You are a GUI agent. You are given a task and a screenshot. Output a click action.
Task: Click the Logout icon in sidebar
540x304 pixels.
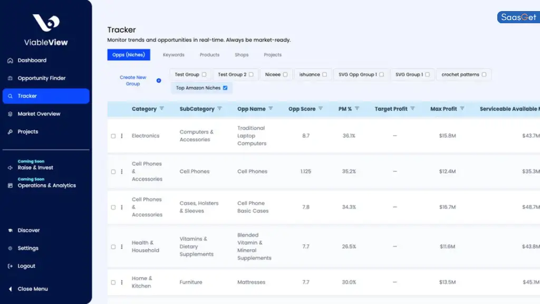click(10, 267)
